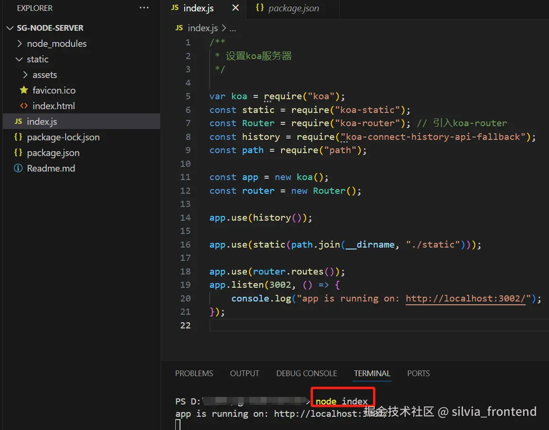
Task: Expand the assets folder chevron
Action: click(25, 75)
